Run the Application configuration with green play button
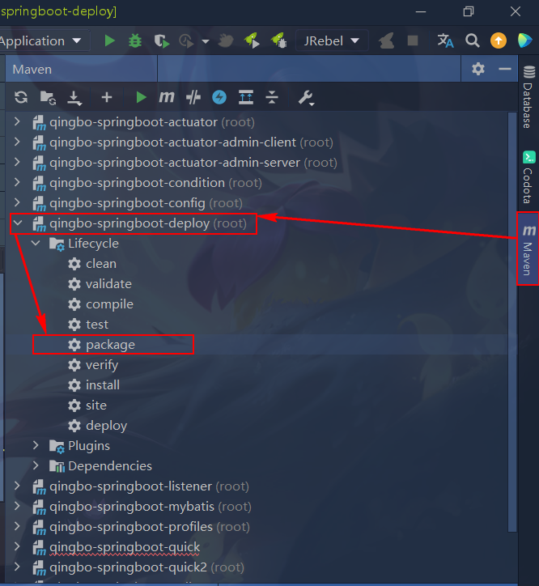 pos(109,40)
